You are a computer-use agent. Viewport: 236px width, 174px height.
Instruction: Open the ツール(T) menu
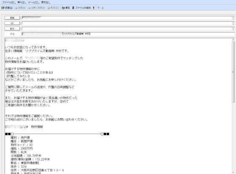[x=33, y=3]
